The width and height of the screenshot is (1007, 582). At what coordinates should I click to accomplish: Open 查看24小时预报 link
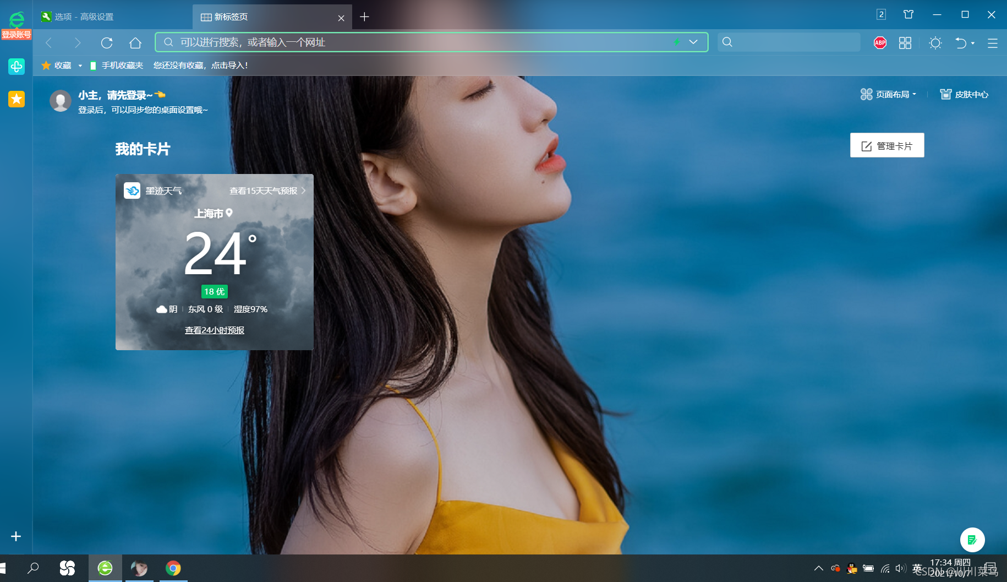[215, 330]
